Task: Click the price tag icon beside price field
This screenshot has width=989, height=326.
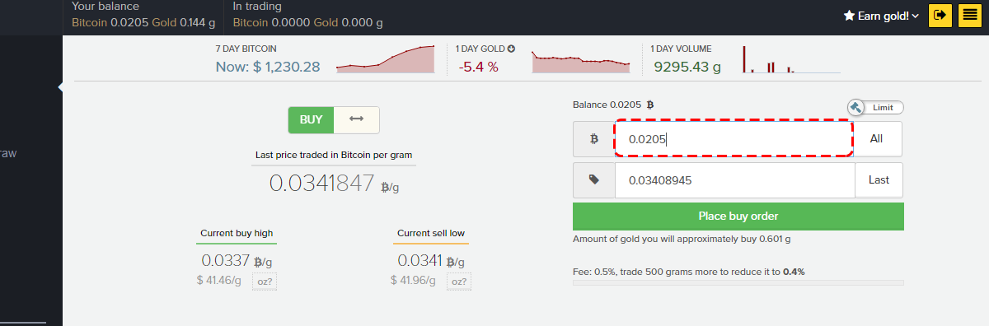Action: click(x=594, y=180)
